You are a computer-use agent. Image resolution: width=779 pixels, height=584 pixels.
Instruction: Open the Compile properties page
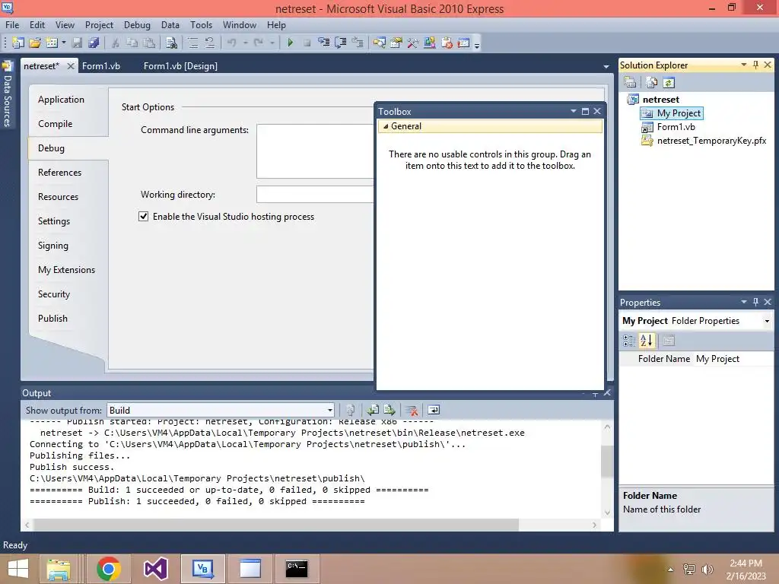(55, 124)
